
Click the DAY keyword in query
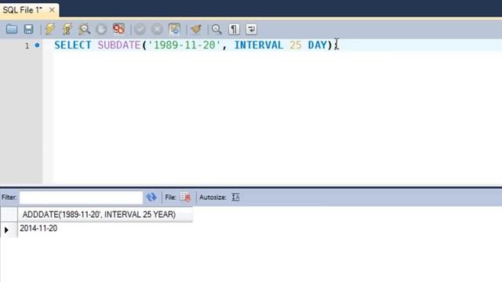point(317,45)
